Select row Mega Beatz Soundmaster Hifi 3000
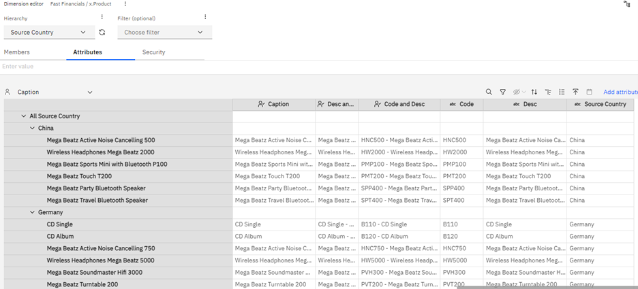The image size is (638, 289). pos(119,273)
